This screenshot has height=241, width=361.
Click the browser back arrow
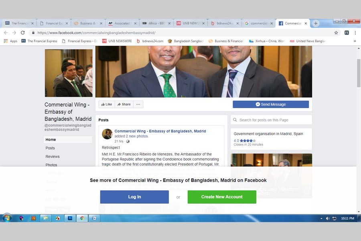click(6, 33)
